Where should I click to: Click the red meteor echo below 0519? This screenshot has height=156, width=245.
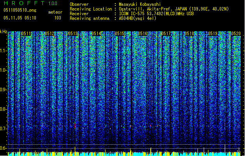tap(225, 126)
